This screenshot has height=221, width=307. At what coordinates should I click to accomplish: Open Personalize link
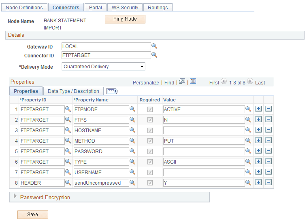click(x=146, y=83)
